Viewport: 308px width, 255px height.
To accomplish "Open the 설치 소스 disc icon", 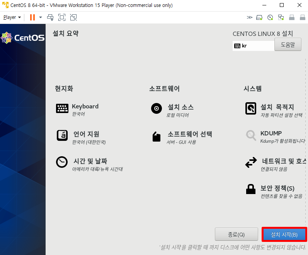I will tap(157, 108).
